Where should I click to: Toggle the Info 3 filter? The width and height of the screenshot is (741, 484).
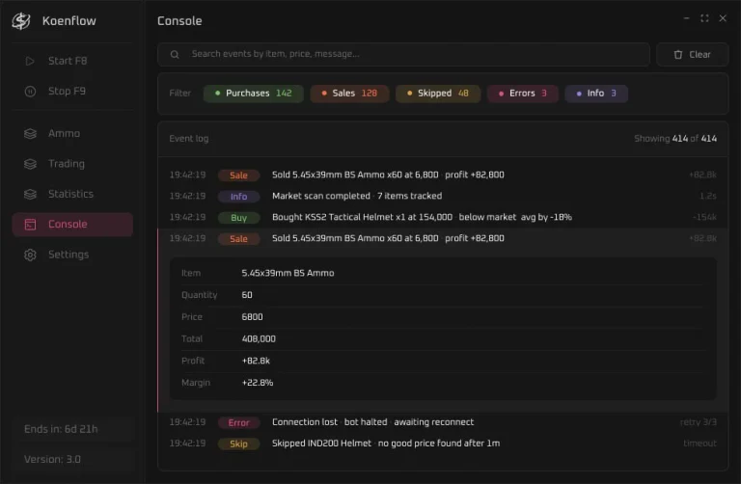tap(596, 94)
